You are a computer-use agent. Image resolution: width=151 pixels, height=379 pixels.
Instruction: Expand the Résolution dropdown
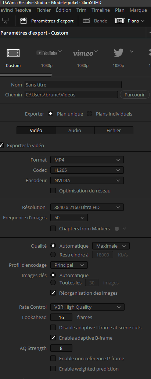pyautogui.click(x=87, y=207)
